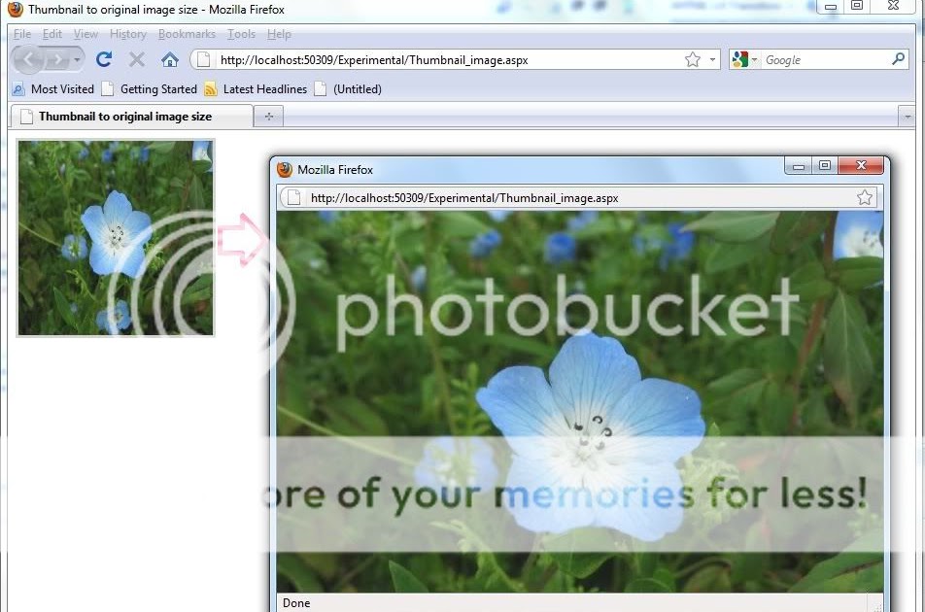Open the (Untitled) bookmark
The image size is (925, 612).
pos(348,89)
